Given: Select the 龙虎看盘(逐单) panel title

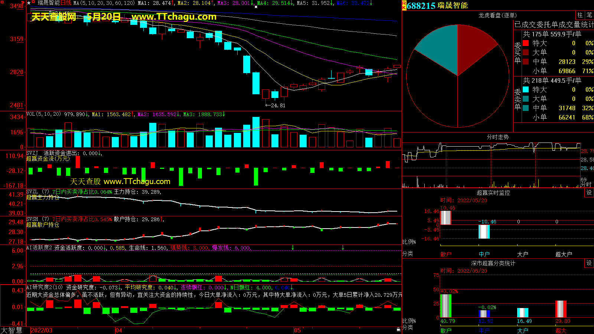Looking at the screenshot, I should point(497,15).
